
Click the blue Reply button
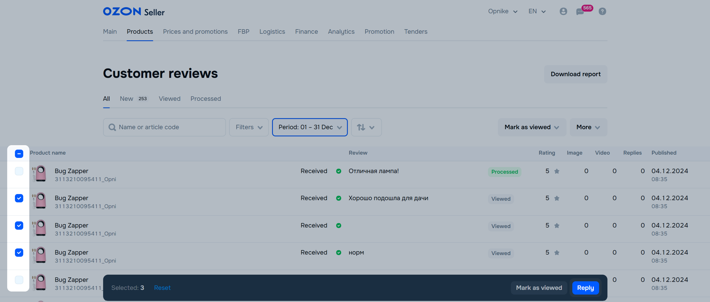[585, 288]
